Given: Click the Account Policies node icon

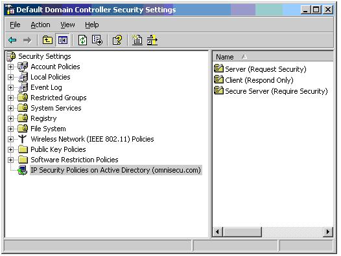Looking at the screenshot, I should [x=23, y=67].
